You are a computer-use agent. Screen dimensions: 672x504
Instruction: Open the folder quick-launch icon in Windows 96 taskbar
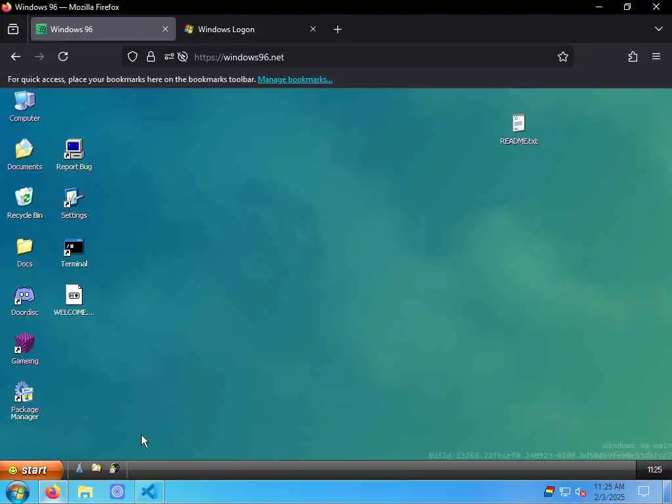[96, 468]
